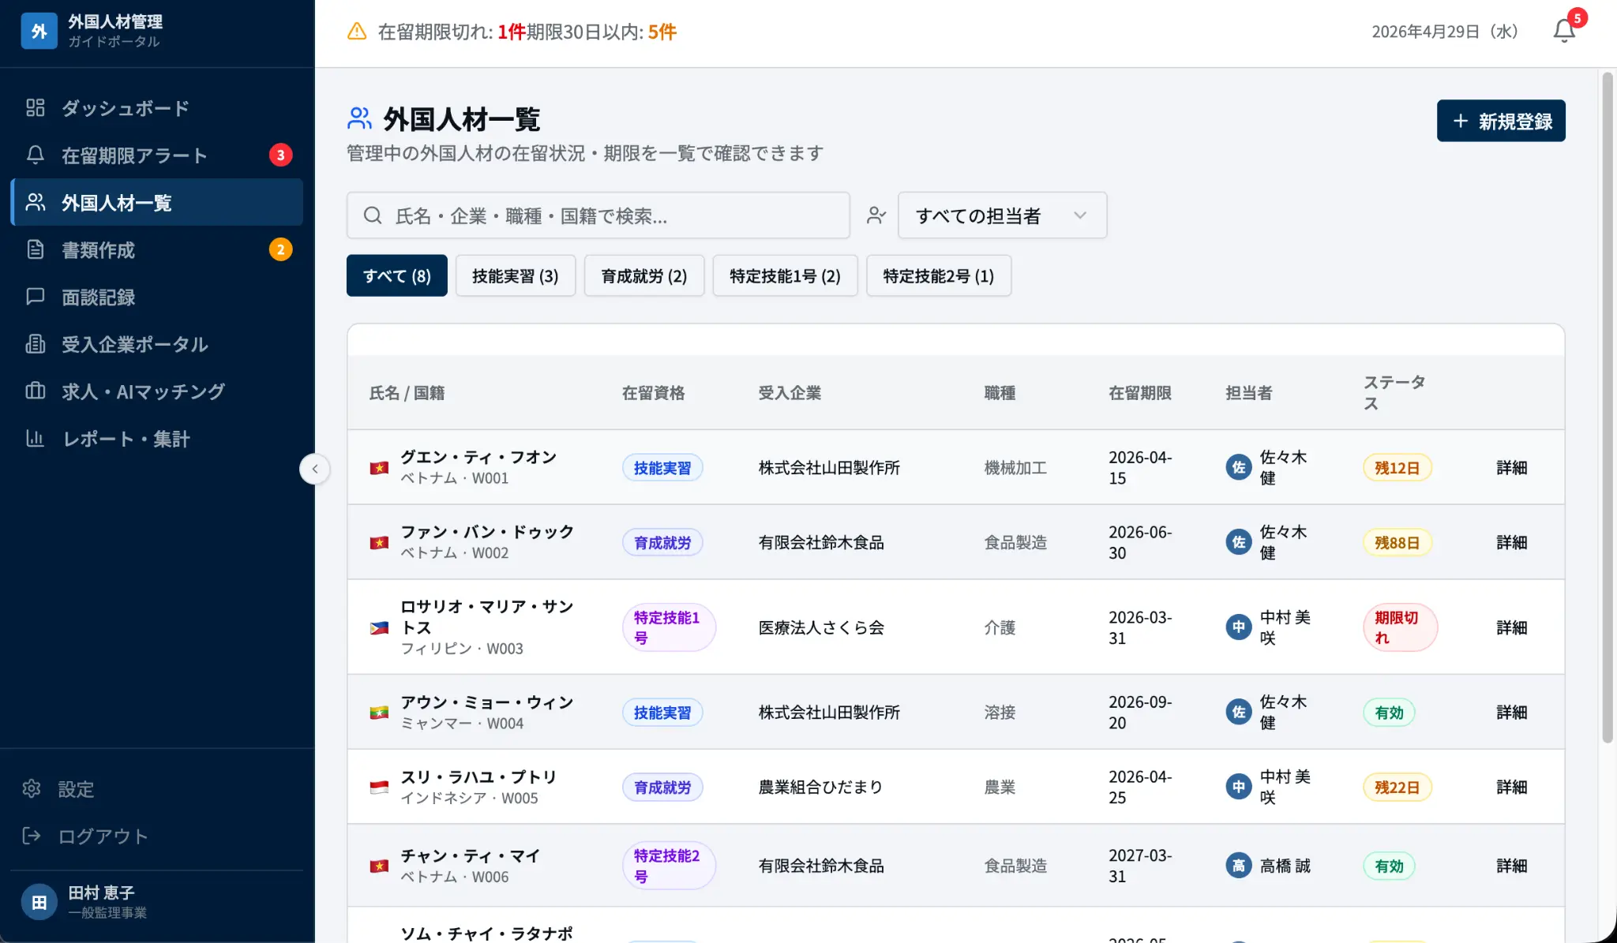The width and height of the screenshot is (1617, 943).
Task: Open 詳細 for ファン・バン・ドゥック
Action: (x=1512, y=543)
